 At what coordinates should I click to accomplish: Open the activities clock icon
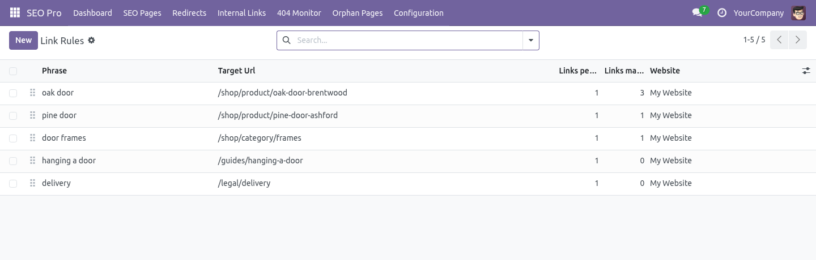coord(721,12)
